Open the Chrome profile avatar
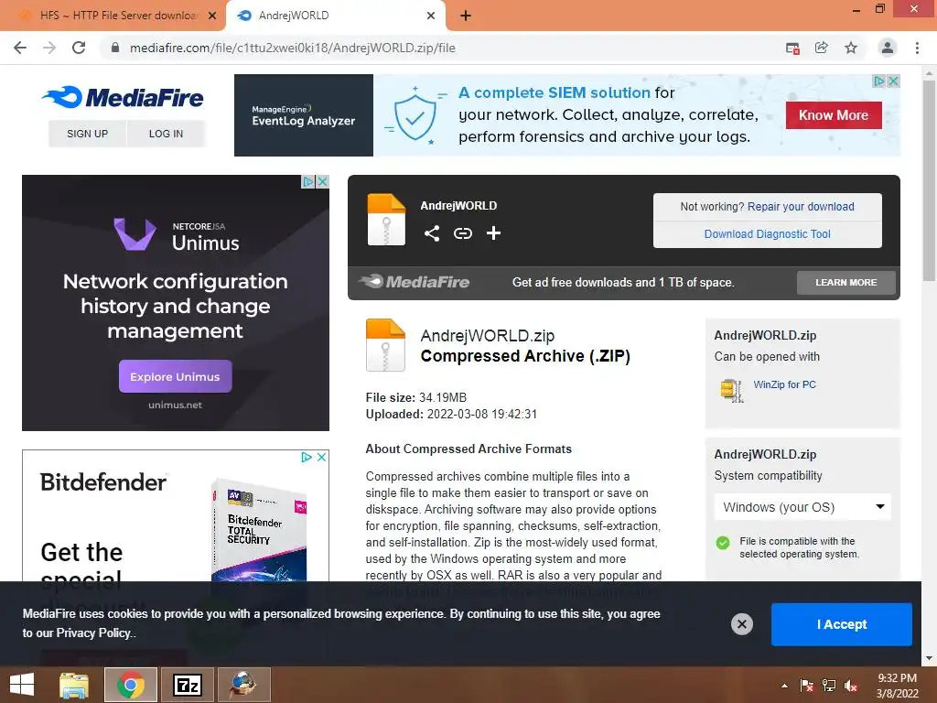The height and width of the screenshot is (703, 937). tap(888, 48)
